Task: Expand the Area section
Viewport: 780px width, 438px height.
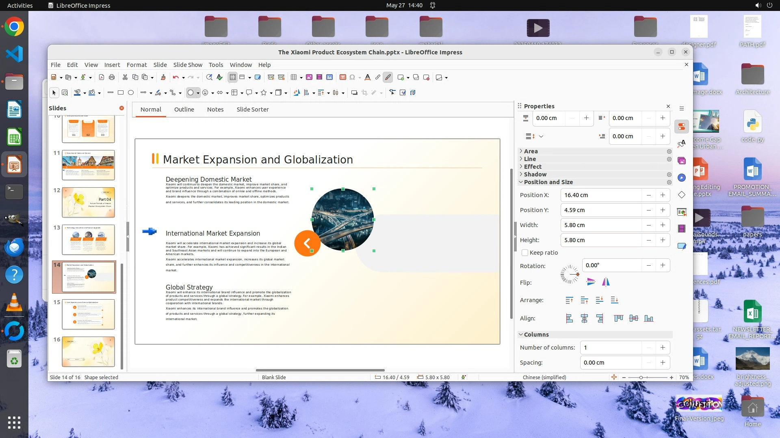Action: pos(531,151)
